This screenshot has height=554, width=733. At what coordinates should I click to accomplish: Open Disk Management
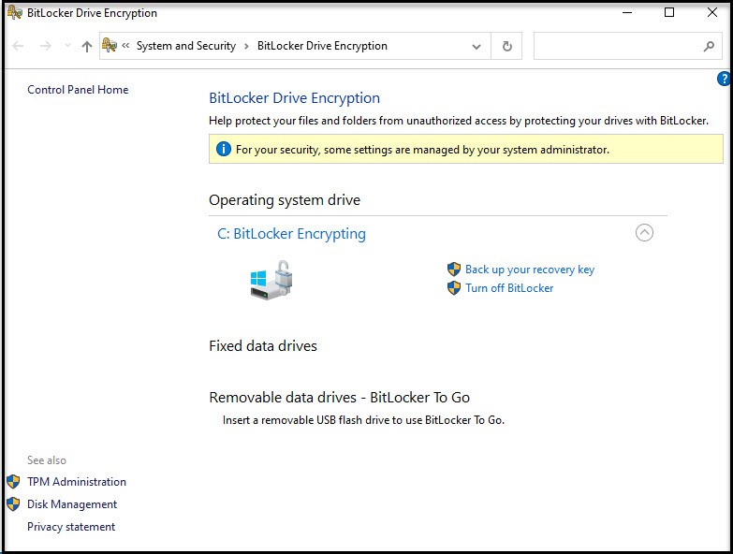click(72, 504)
